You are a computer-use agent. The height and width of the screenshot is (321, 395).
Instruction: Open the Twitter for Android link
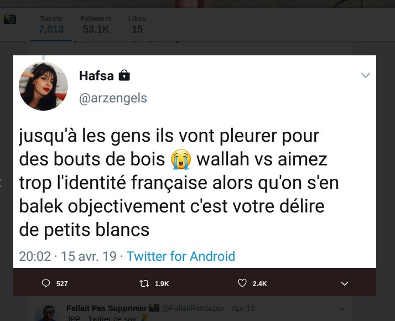[x=180, y=256]
